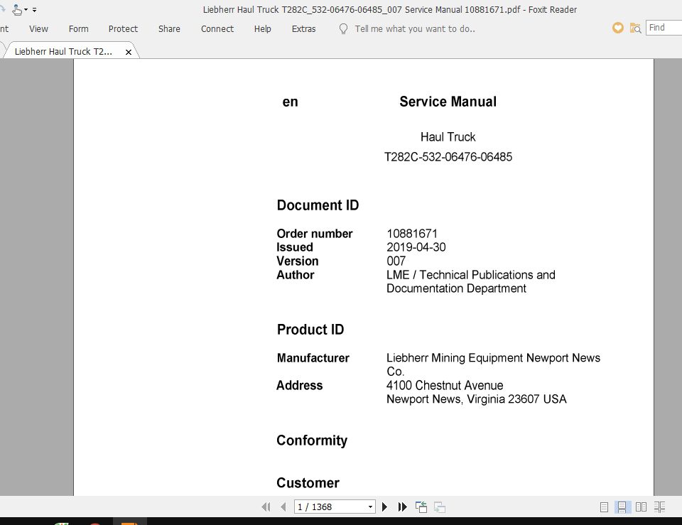Open the Protect menu
The width and height of the screenshot is (682, 525).
[x=123, y=29]
